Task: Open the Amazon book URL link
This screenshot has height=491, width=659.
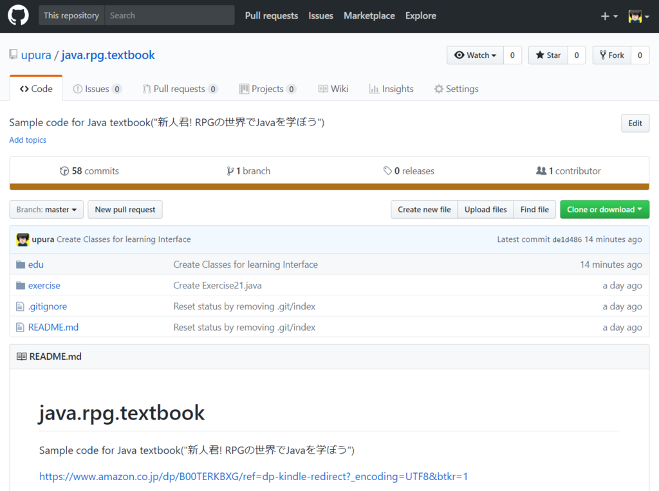Action: tap(254, 476)
